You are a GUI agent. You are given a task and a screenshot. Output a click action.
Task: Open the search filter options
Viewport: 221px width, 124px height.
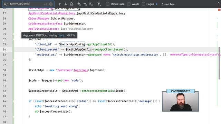(99, 4)
